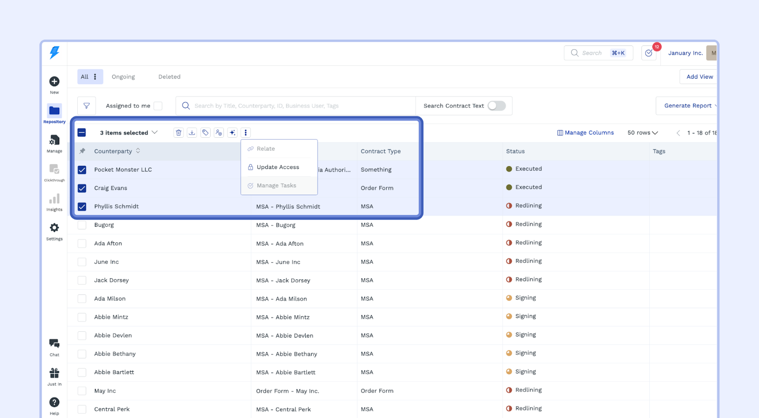
Task: Click the trash icon to delete selected contracts
Action: pos(178,133)
